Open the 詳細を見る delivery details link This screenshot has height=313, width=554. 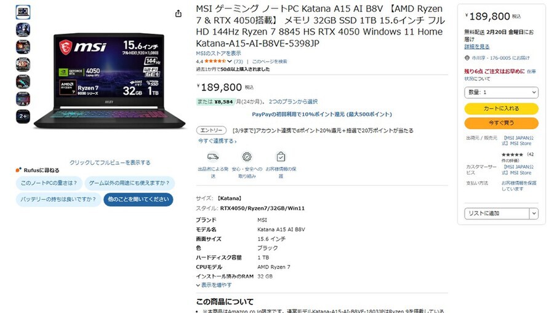point(476,47)
